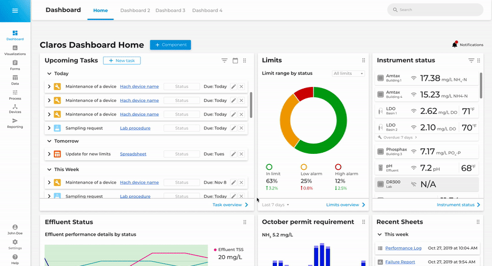
Task: Edit the task due Nov 8
Action: click(233, 182)
